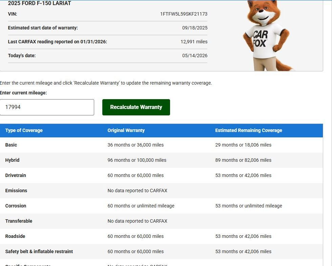The image size is (332, 266).
Task: Click the 12,991 miles reading value
Action: coord(194,42)
